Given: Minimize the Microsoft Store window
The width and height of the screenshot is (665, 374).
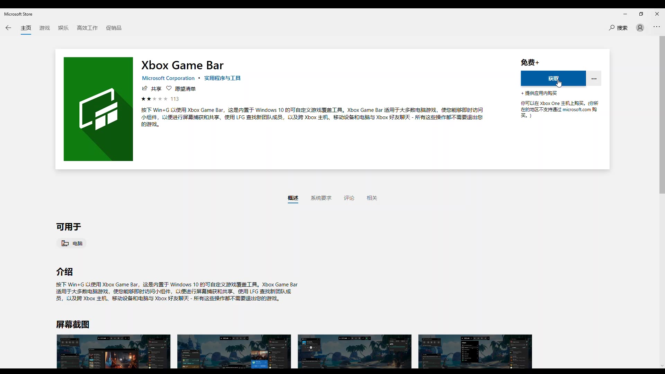Looking at the screenshot, I should tap(625, 14).
